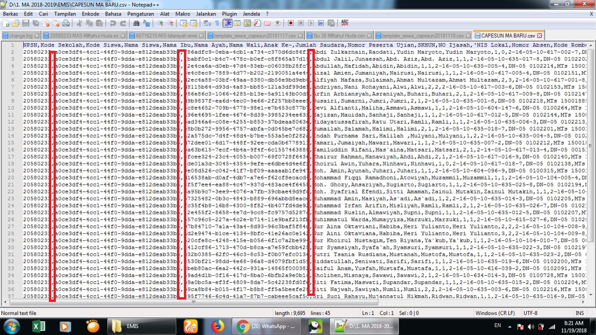Viewport: 596px width, 335px height.
Task: Open the Replace dialog from the toolbar icon
Action: click(146, 23)
